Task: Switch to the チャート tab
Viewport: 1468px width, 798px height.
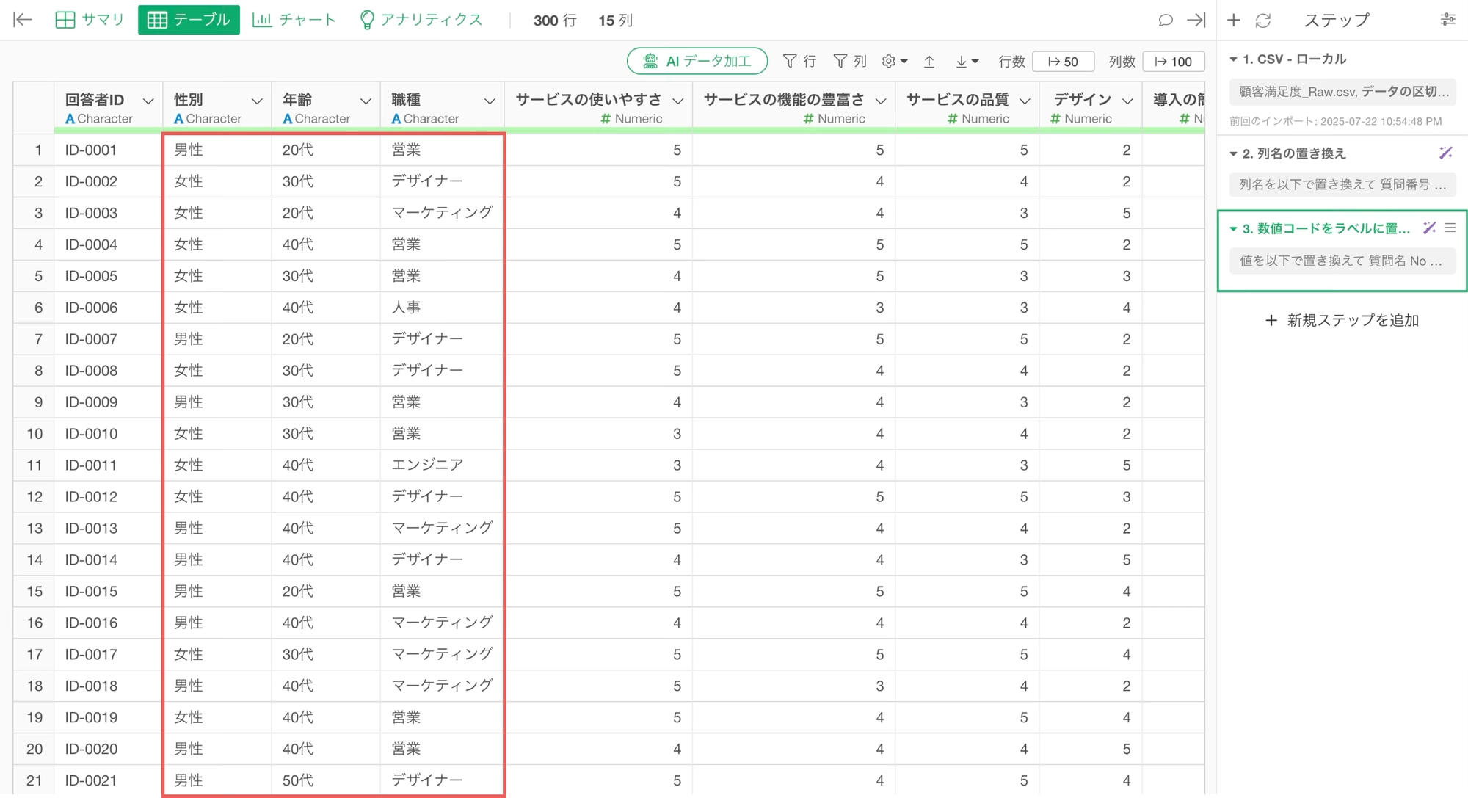Action: pyautogui.click(x=294, y=20)
